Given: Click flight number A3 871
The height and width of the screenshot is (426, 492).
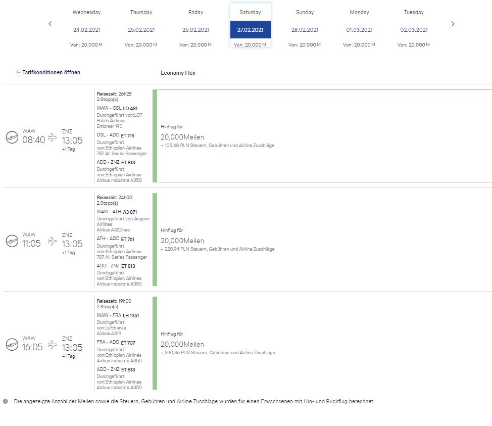Looking at the screenshot, I should (130, 212).
